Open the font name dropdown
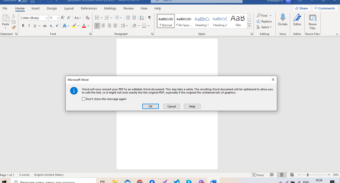This screenshot has height=183, width=340. click(x=46, y=18)
